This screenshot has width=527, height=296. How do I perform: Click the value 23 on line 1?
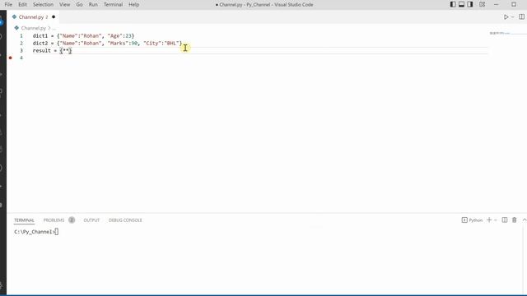click(x=128, y=36)
